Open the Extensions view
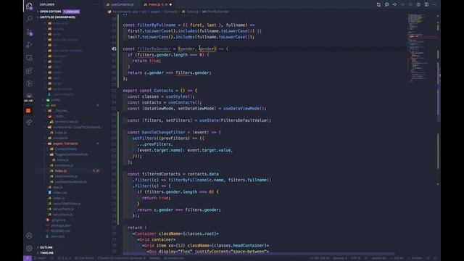Image resolution: width=464 pixels, height=261 pixels. click(x=29, y=70)
